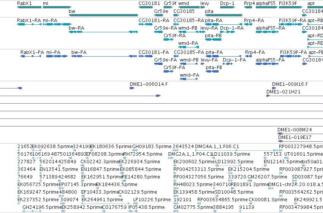The image size is (323, 213).
Task: Select the pita-PA protein label
Action: click(x=214, y=52)
